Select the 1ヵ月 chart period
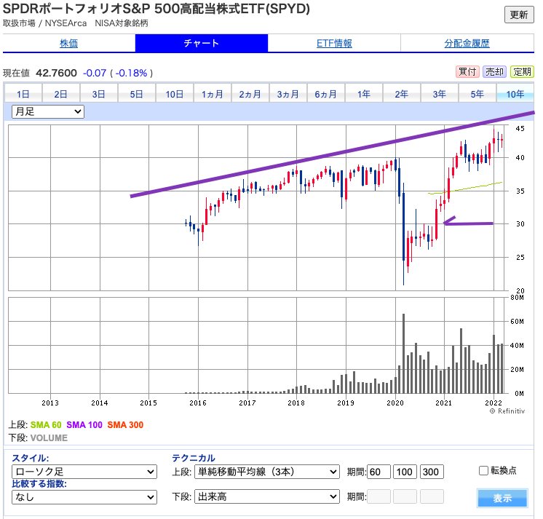The width and height of the screenshot is (543, 519). 213,93
